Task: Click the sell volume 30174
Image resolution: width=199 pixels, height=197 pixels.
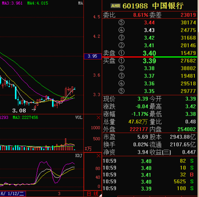Action: coord(188,22)
